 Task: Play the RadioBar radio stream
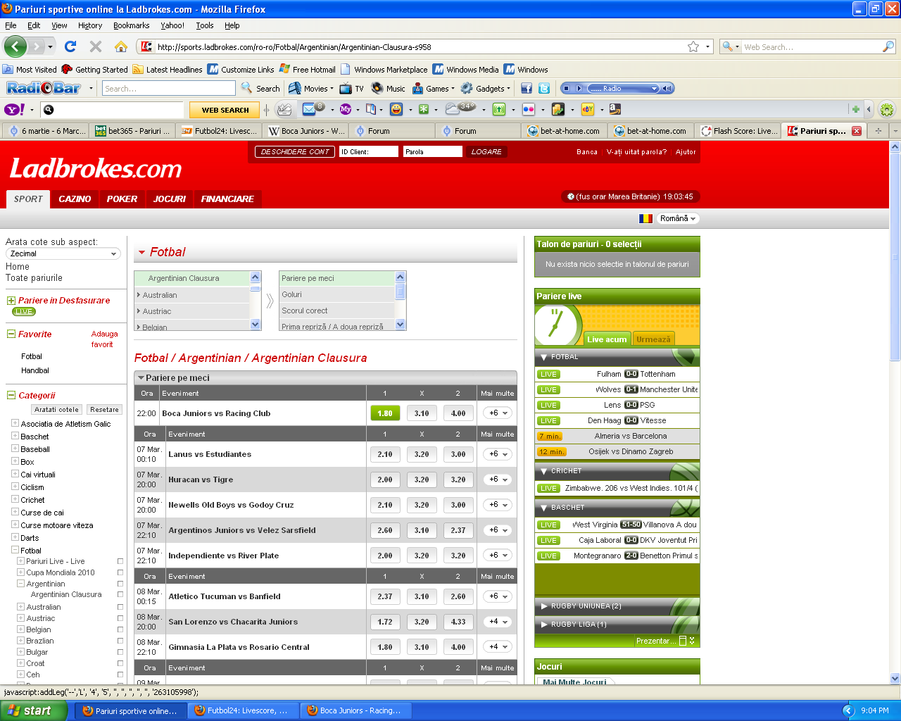point(579,89)
